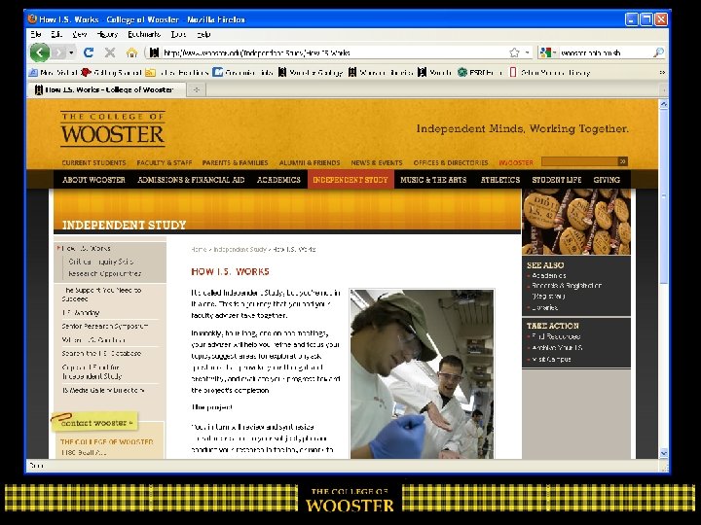Image resolution: width=701 pixels, height=525 pixels.
Task: Open the Academics nav item
Action: tap(278, 180)
